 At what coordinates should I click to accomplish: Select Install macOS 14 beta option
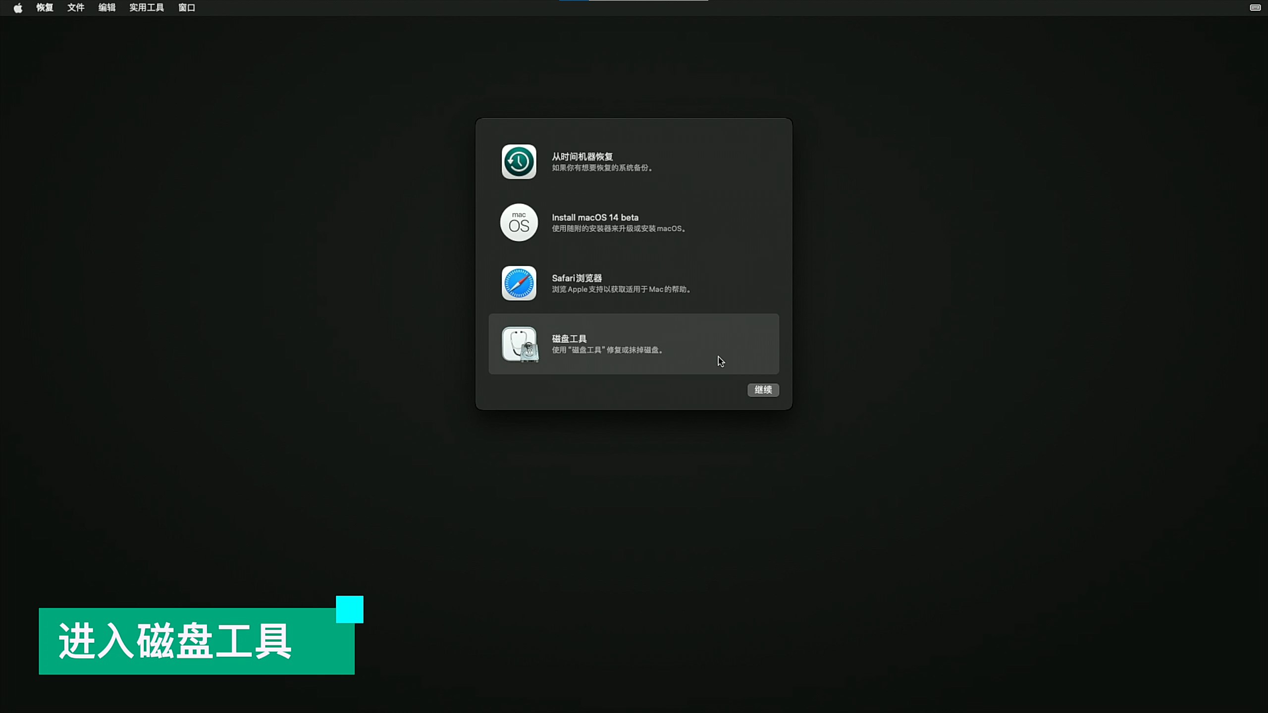point(595,217)
